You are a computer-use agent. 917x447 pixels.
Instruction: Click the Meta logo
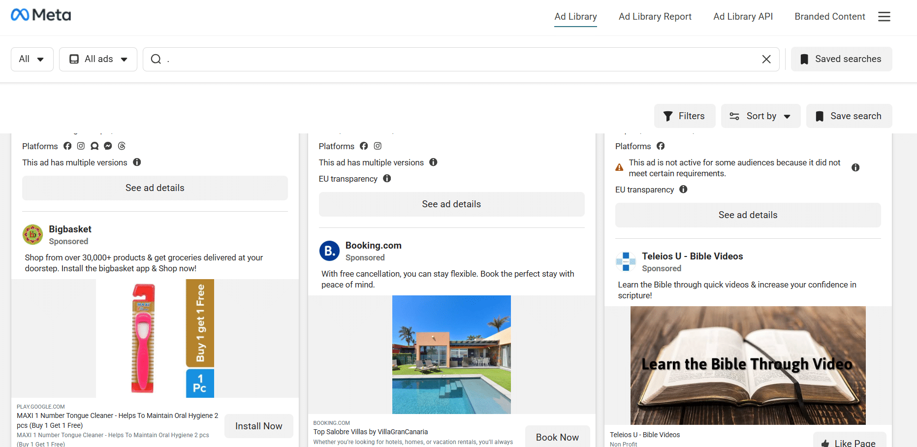[41, 15]
